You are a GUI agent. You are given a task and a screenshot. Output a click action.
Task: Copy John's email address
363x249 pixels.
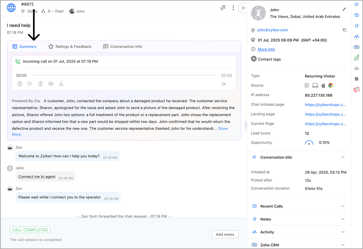344,30
